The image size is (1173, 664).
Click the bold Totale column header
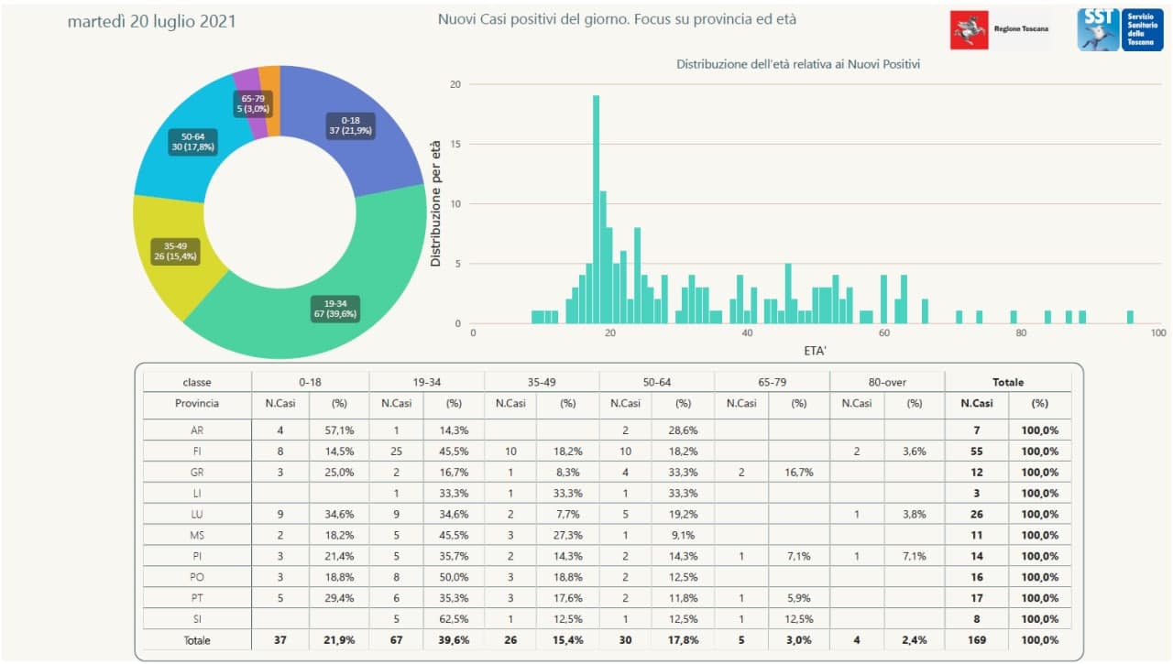point(1007,382)
